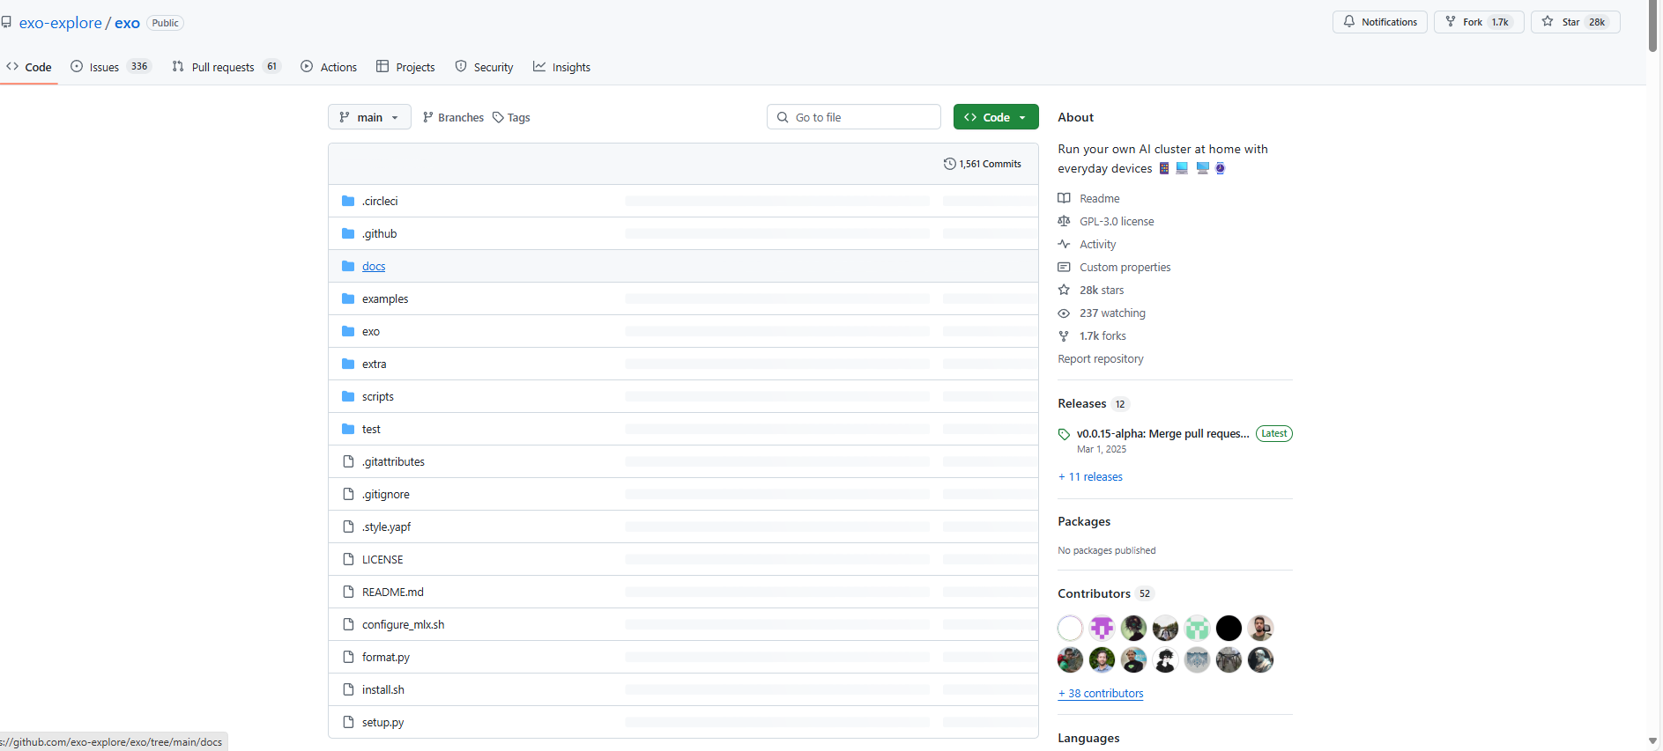The height and width of the screenshot is (751, 1663).
Task: Click the exo repository name link
Action: (x=127, y=23)
